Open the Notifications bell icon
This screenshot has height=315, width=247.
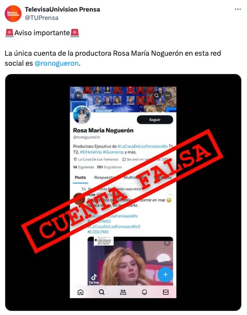point(144,292)
